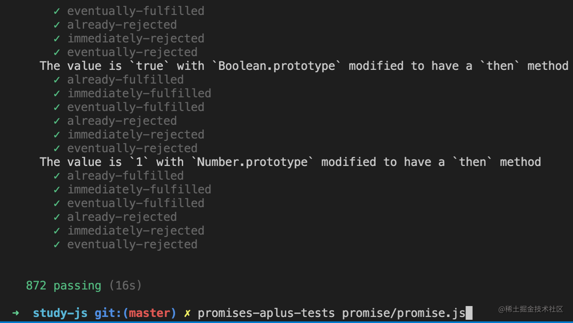Click the study-js directory name in the prompt
This screenshot has height=323, width=573.
click(60, 313)
